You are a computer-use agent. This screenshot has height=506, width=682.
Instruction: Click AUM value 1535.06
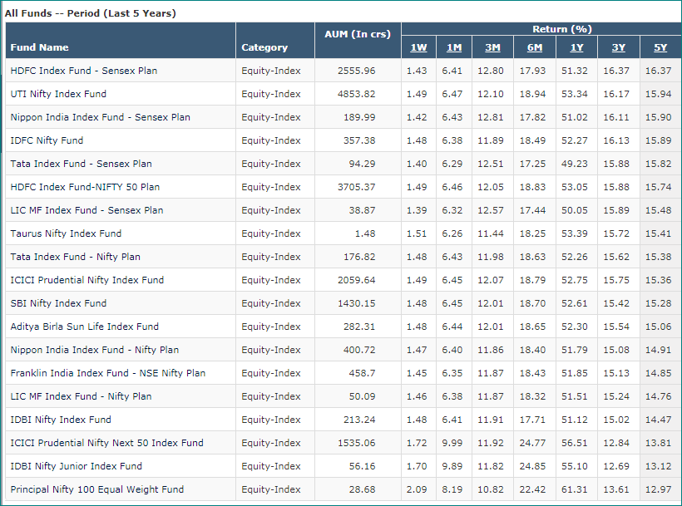(356, 443)
